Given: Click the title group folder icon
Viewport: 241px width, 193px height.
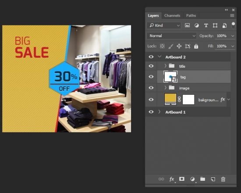Looking at the screenshot, I should pos(172,66).
